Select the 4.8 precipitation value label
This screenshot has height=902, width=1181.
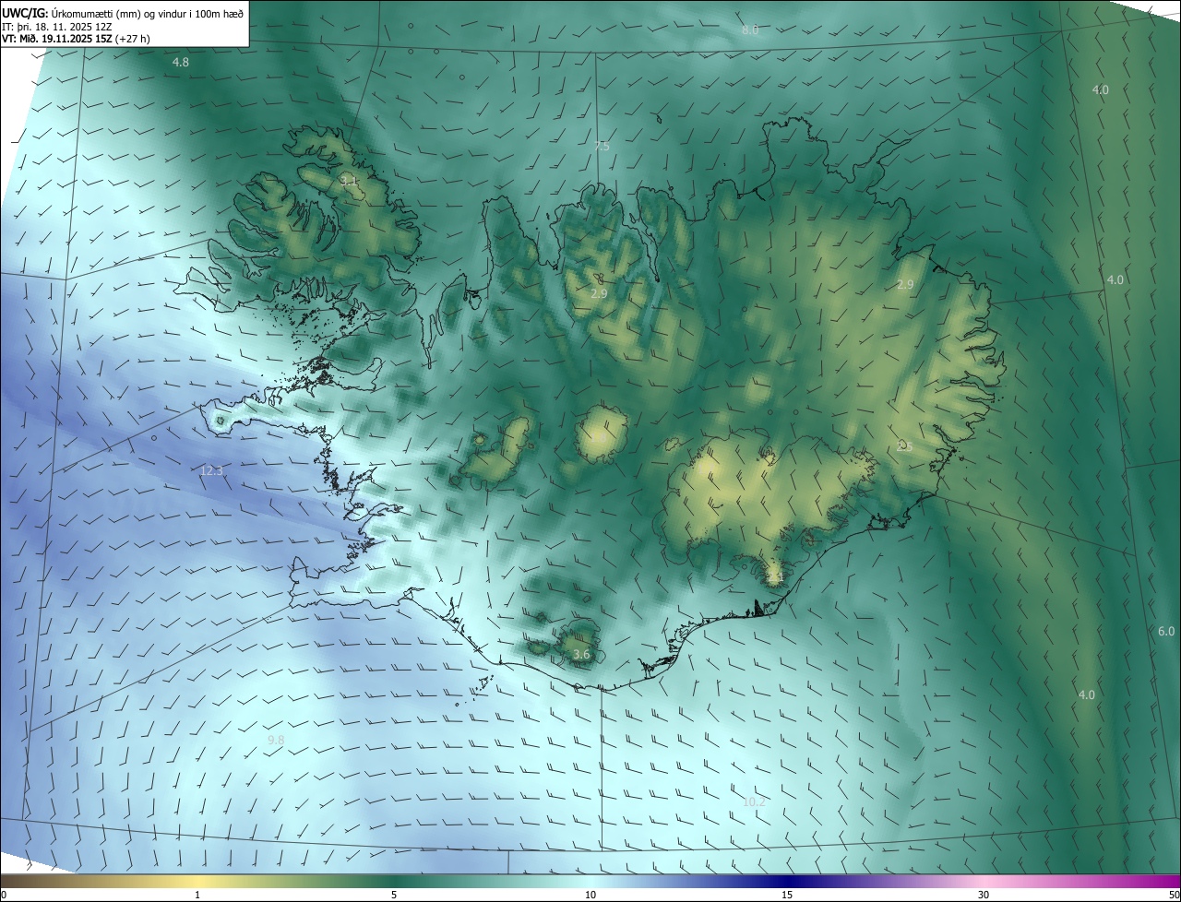click(181, 63)
